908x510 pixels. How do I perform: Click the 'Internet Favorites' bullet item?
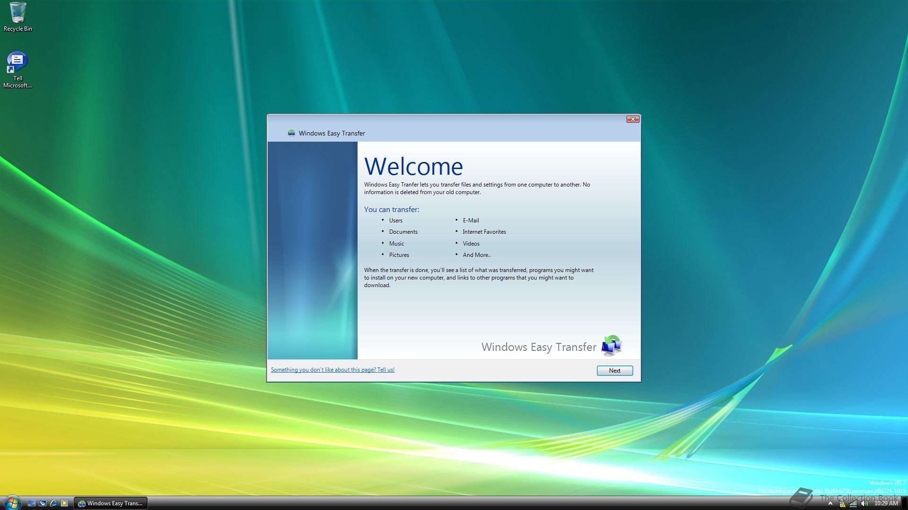click(484, 232)
